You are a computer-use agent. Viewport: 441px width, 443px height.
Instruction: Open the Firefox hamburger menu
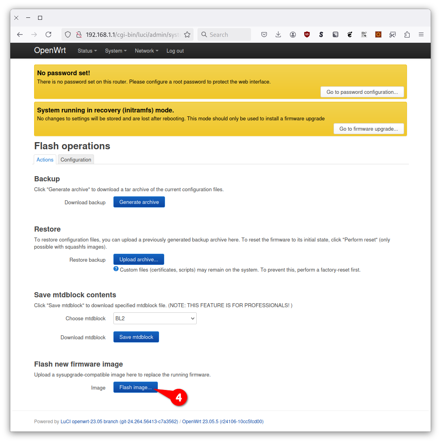[421, 34]
